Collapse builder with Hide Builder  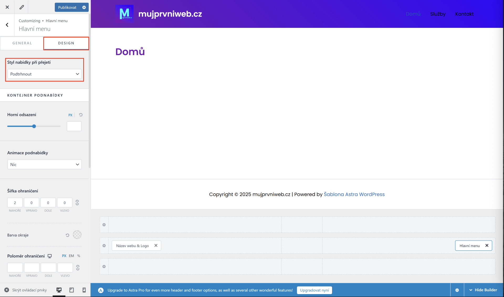[x=483, y=290]
